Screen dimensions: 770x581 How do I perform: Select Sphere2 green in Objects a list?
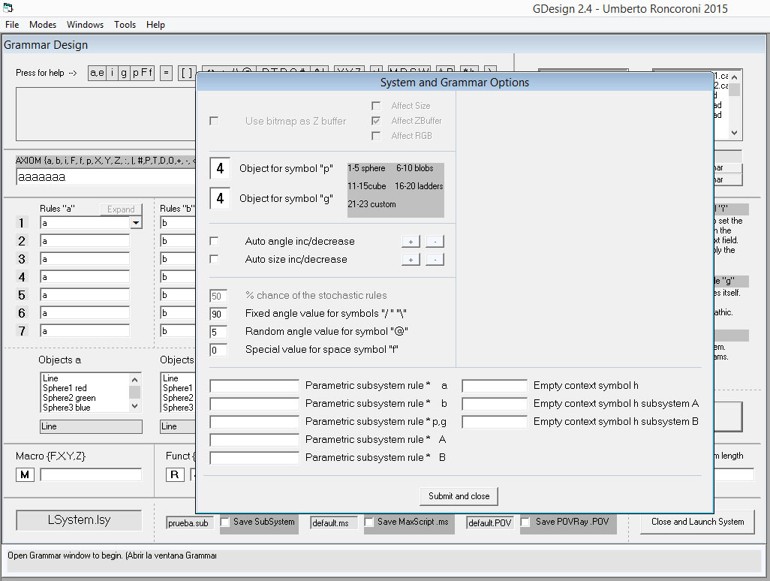(69, 398)
